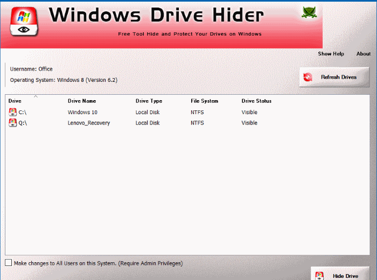Click the eye icon beside Hide Drive
Image resolution: width=377 pixels, height=280 pixels.
click(x=320, y=276)
